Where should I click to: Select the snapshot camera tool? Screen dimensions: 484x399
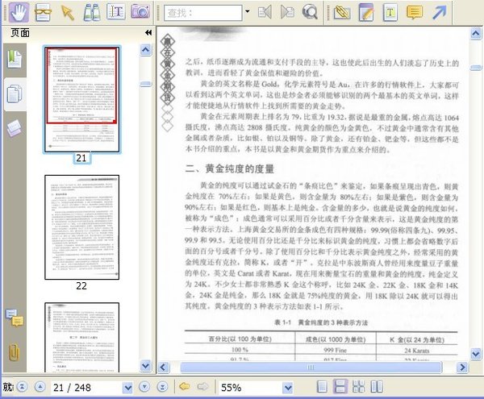pyautogui.click(x=140, y=12)
